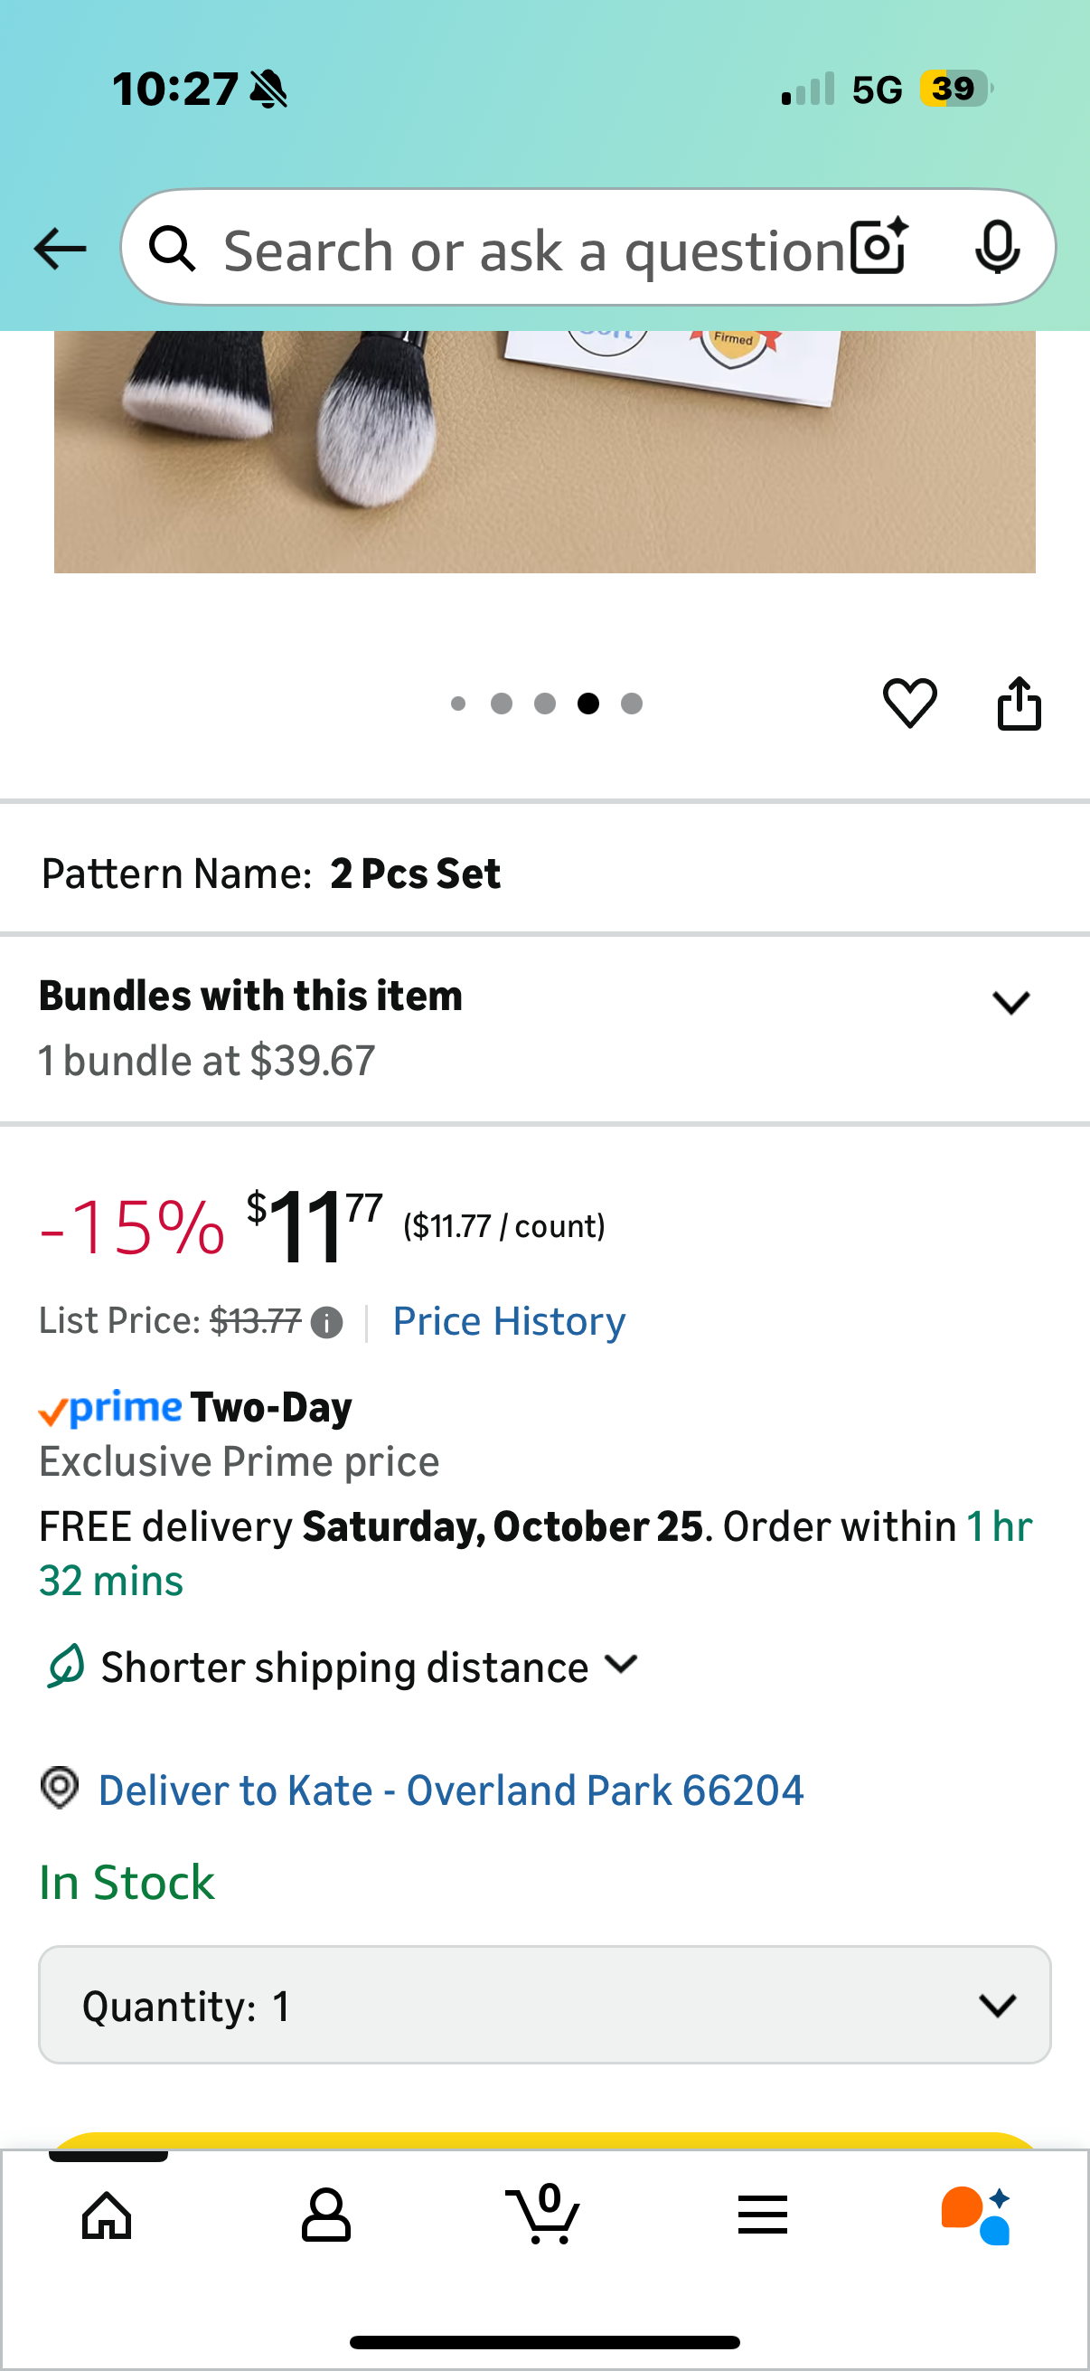Screen dimensions: 1090x2371
Task: Open visual search with the camera icon
Action: point(876,247)
